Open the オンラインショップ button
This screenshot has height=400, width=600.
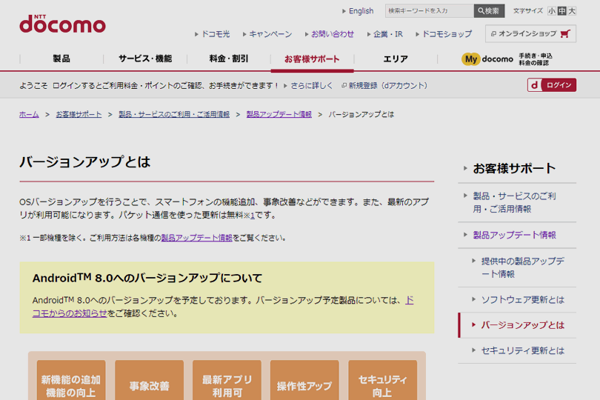[530, 33]
